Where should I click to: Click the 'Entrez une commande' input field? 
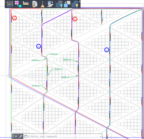(62, 136)
